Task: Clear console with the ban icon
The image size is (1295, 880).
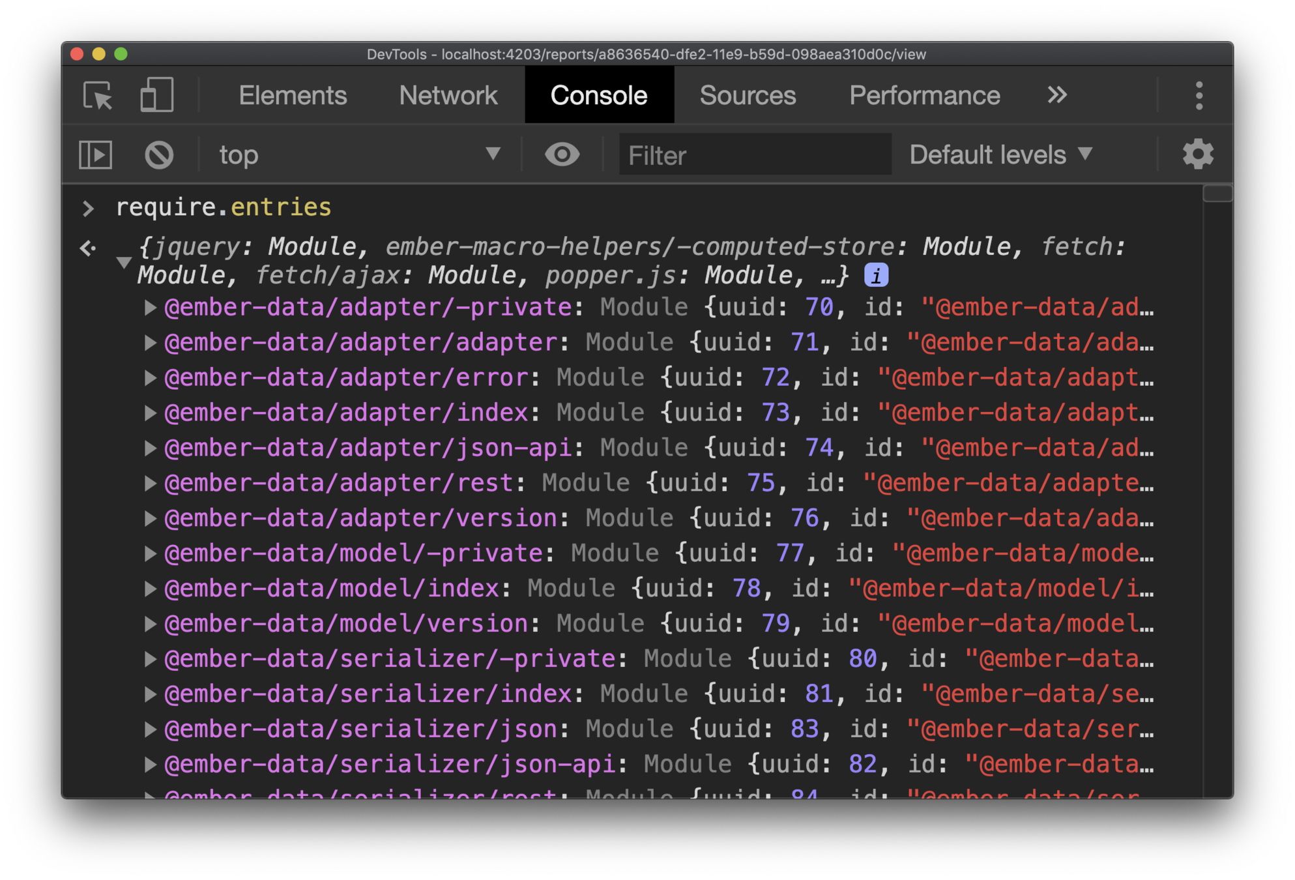Action: (158, 155)
